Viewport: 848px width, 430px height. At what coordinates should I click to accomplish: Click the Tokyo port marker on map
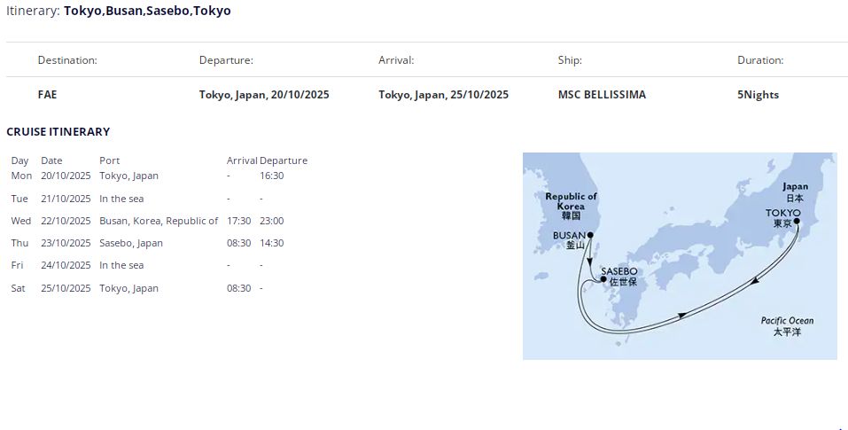click(x=797, y=223)
